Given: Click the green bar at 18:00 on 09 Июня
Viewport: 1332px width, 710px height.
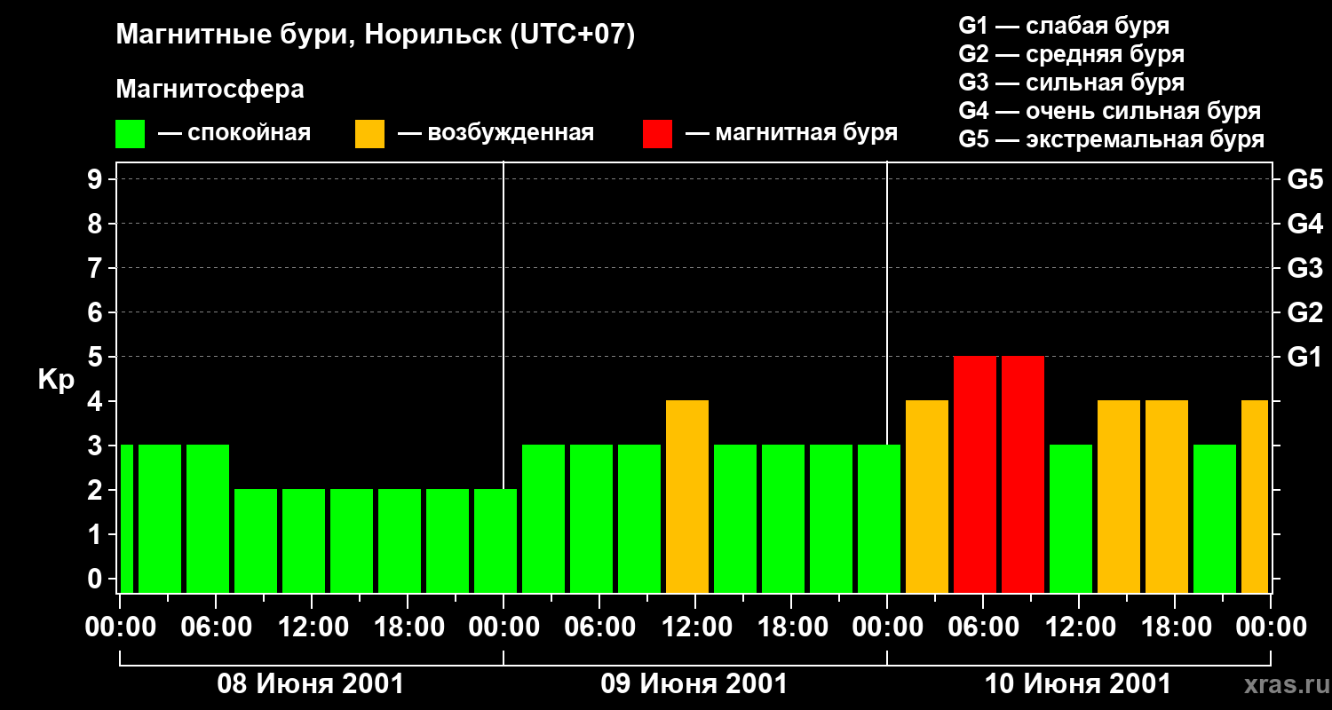Looking at the screenshot, I should (783, 518).
